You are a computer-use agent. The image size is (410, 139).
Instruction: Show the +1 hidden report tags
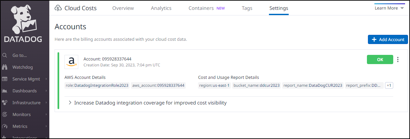(x=389, y=85)
